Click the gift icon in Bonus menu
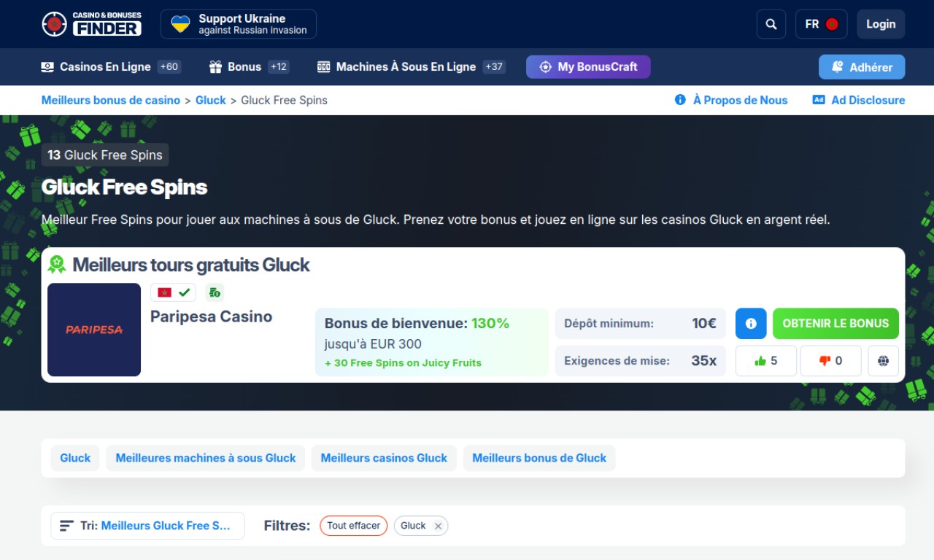Image resolution: width=934 pixels, height=560 pixels. tap(215, 66)
